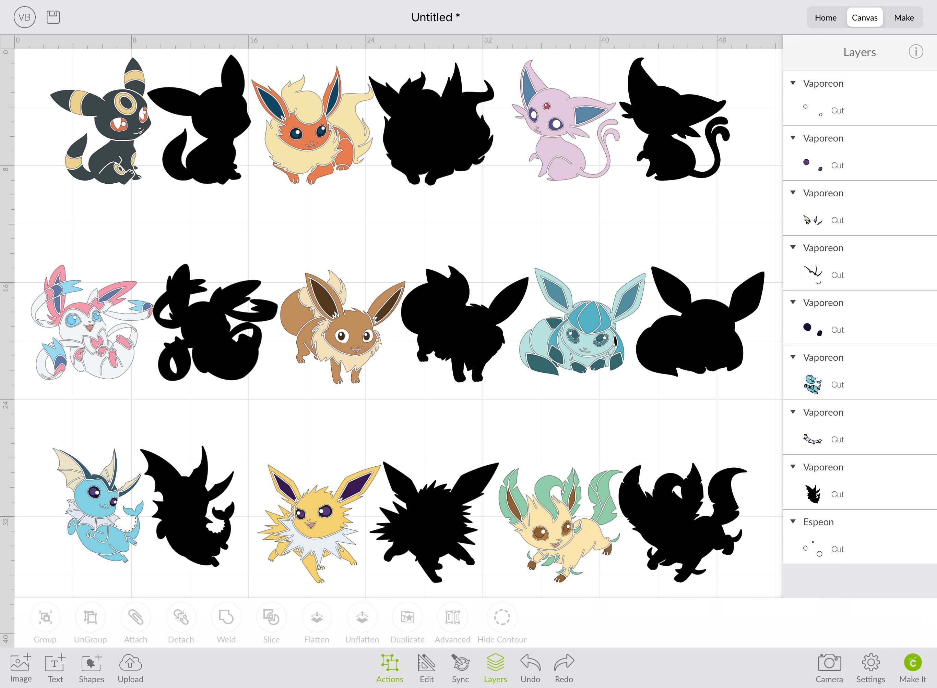Click the Layers panel heading
The width and height of the screenshot is (937, 688).
coord(859,52)
